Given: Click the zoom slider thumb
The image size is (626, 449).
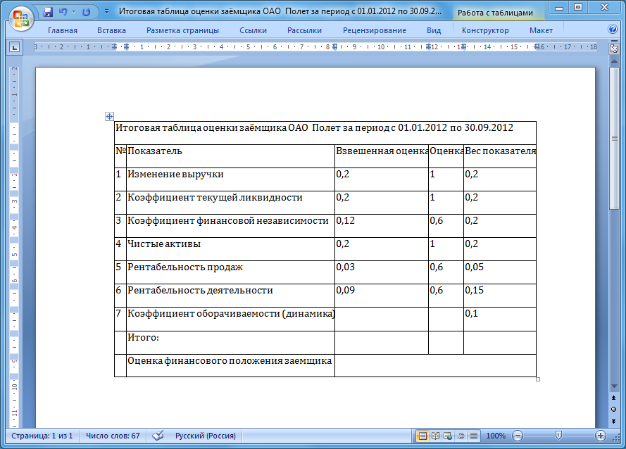Looking at the screenshot, I should (558, 436).
